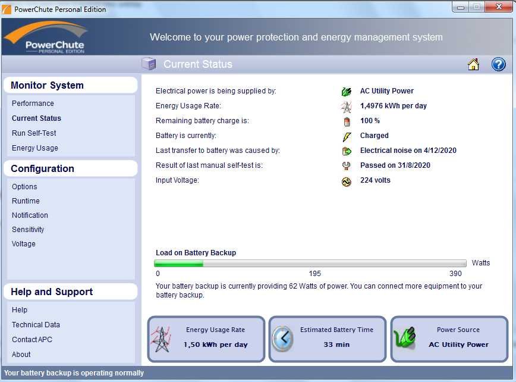Screen dimensions: 516x382
Task: Click 'Electrical power is being supplied by:' label
Action: (x=216, y=91)
